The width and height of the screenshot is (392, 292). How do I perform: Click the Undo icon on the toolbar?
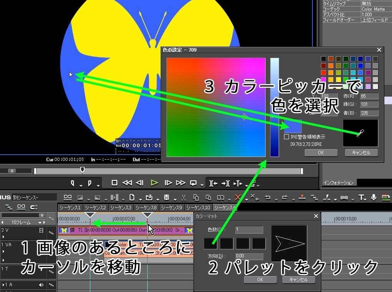pos(269,197)
